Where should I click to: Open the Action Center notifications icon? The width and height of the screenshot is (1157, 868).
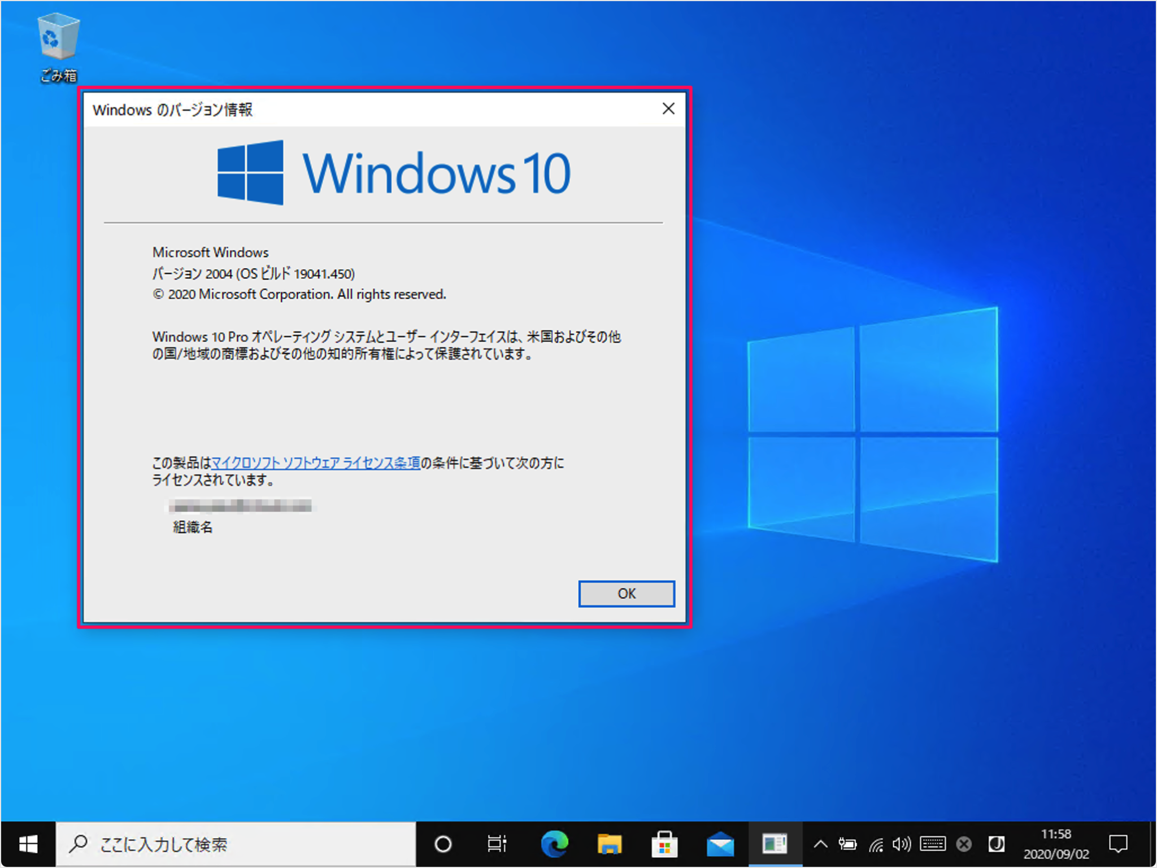point(1117,844)
